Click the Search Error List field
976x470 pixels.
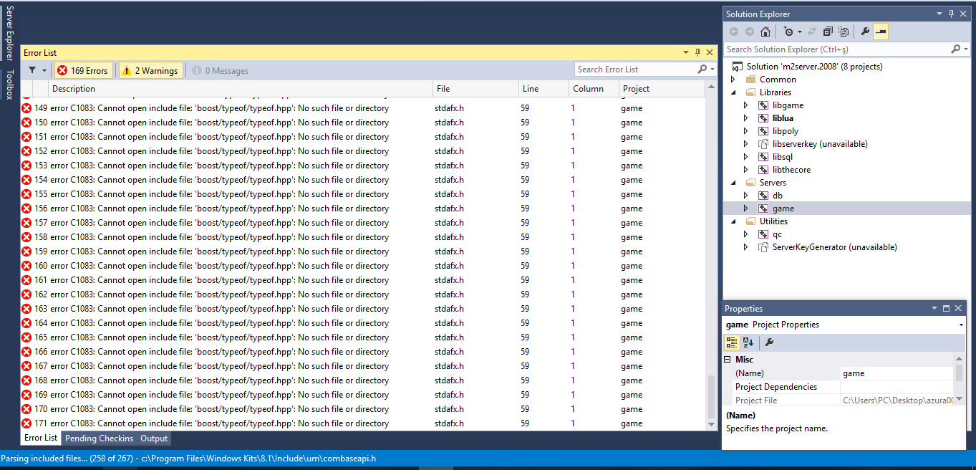[636, 69]
